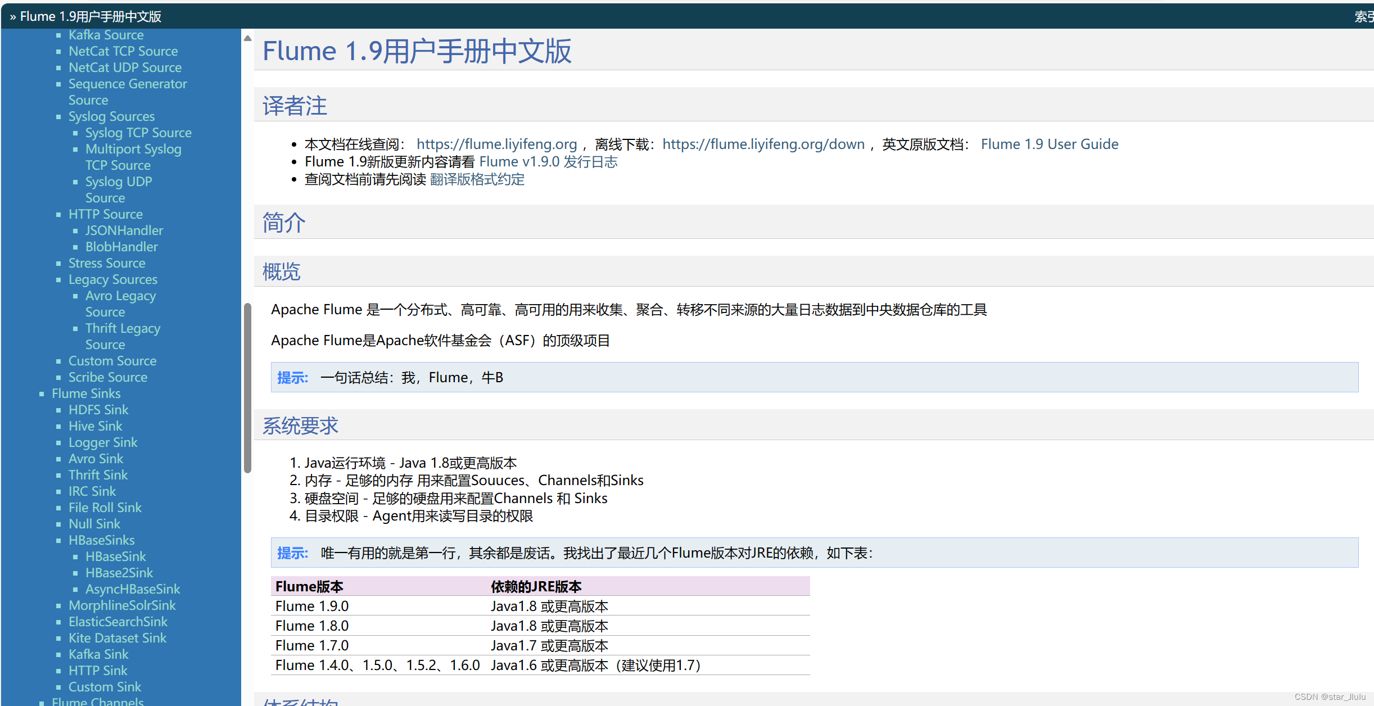Open online docs link flume.liyifeng.org
The image size is (1374, 706).
pyautogui.click(x=496, y=144)
